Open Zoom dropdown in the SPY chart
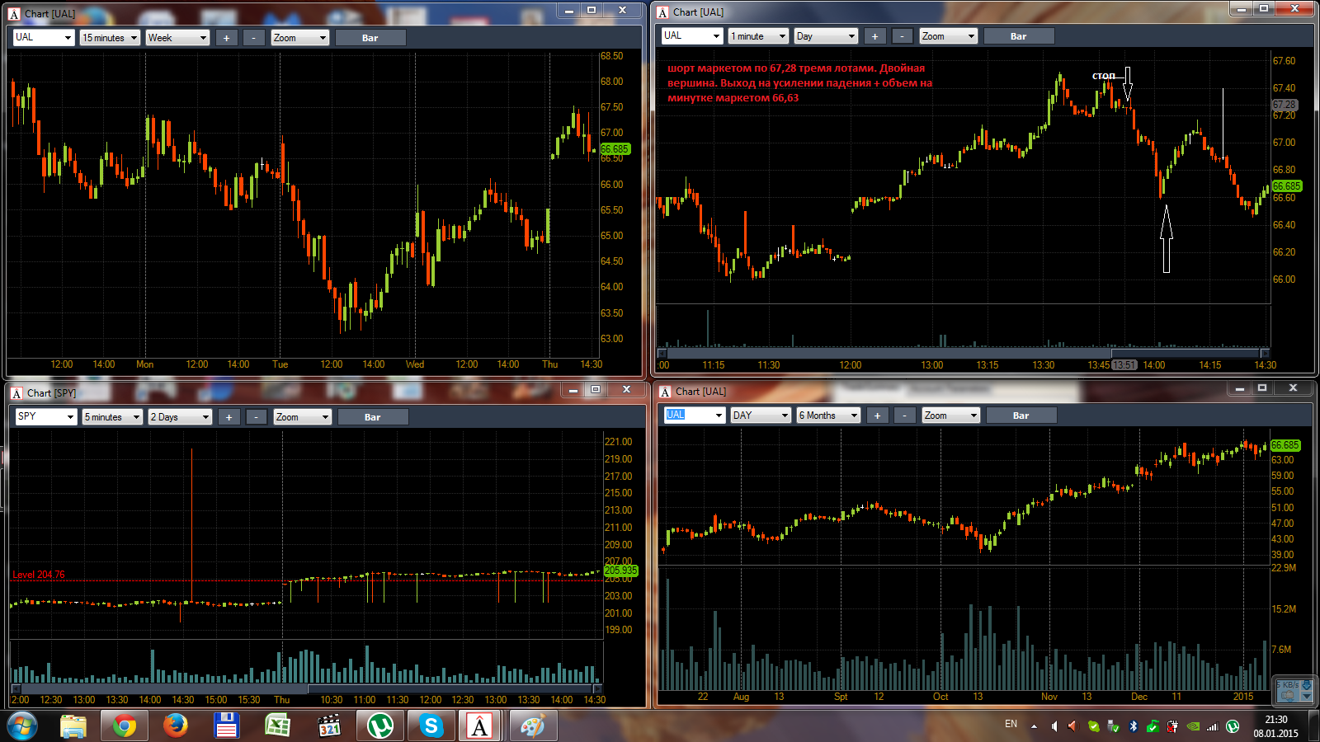This screenshot has width=1320, height=742. point(303,417)
